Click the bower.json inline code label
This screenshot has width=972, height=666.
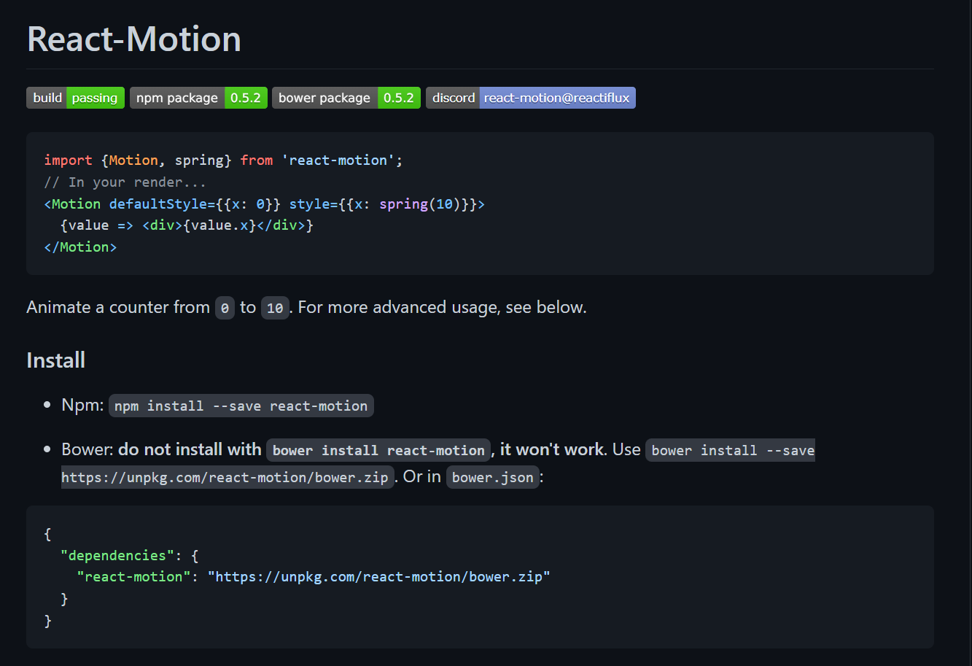(492, 477)
